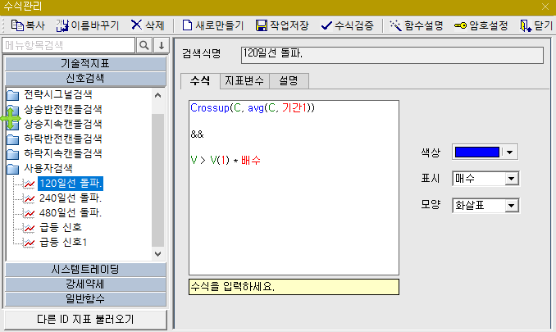
Task: Switch to the 수식 tab
Action: point(200,81)
